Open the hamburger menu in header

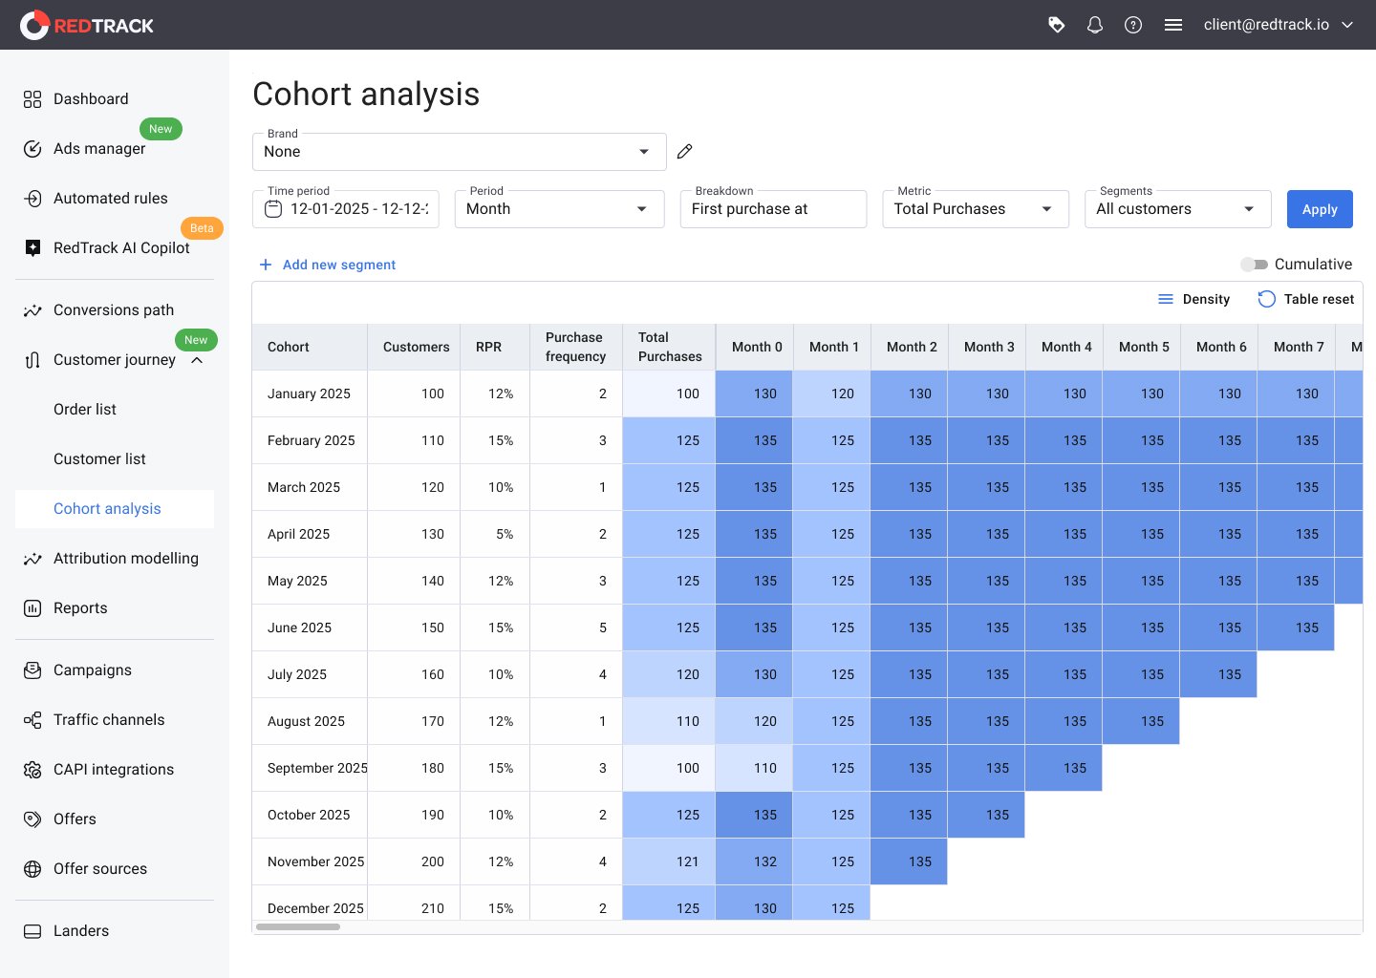point(1173,25)
